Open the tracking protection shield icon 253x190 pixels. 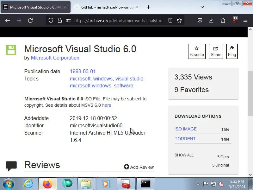[51, 20]
